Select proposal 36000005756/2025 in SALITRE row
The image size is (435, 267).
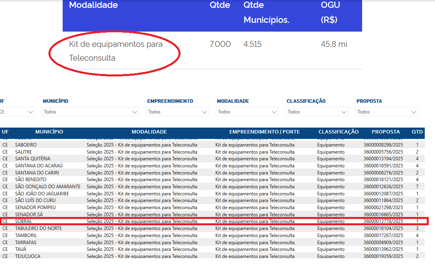[383, 152]
